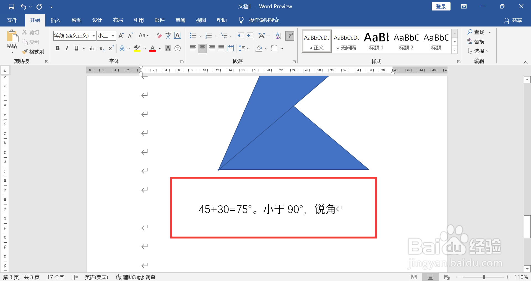The height and width of the screenshot is (281, 531).
Task: Open the Select (选择) dropdown
Action: point(478,51)
